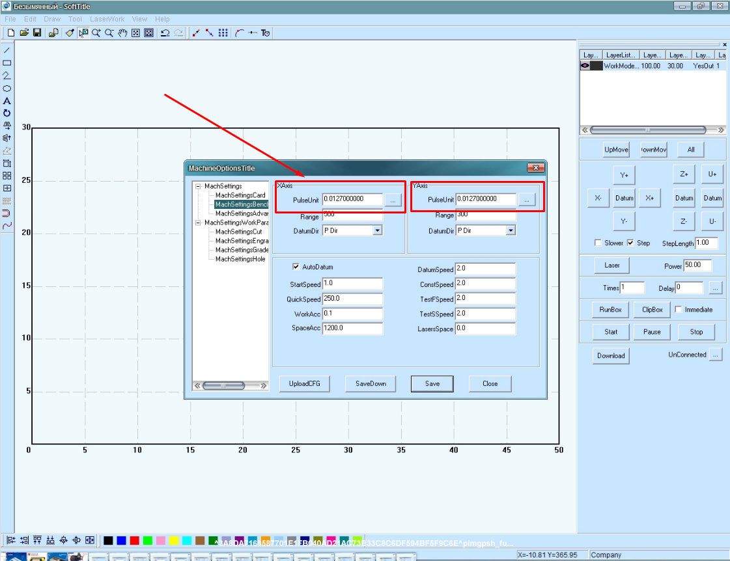Select the Line drawing tool
730x561 pixels.
coord(7,50)
